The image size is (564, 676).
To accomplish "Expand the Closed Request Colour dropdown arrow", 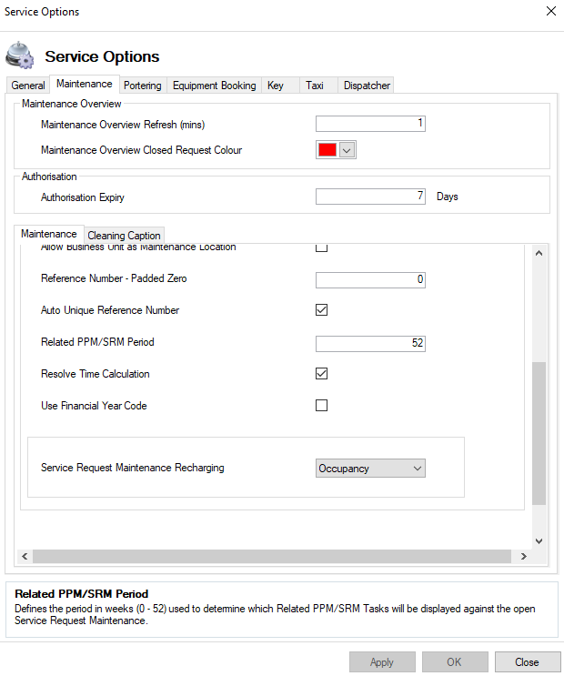I will pyautogui.click(x=347, y=150).
